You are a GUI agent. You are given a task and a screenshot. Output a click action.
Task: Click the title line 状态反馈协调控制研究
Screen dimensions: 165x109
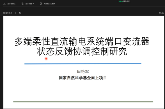pos(82,51)
